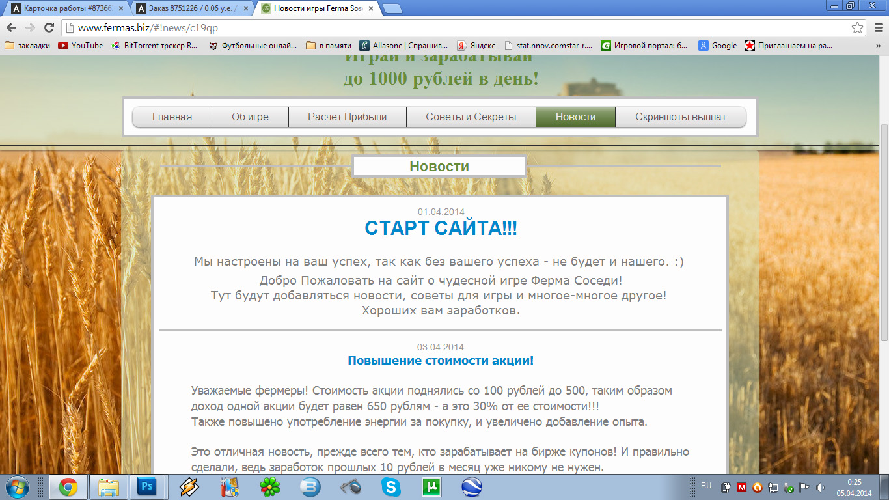Open the Яндекс bookmark
The image size is (889, 500).
tap(476, 46)
